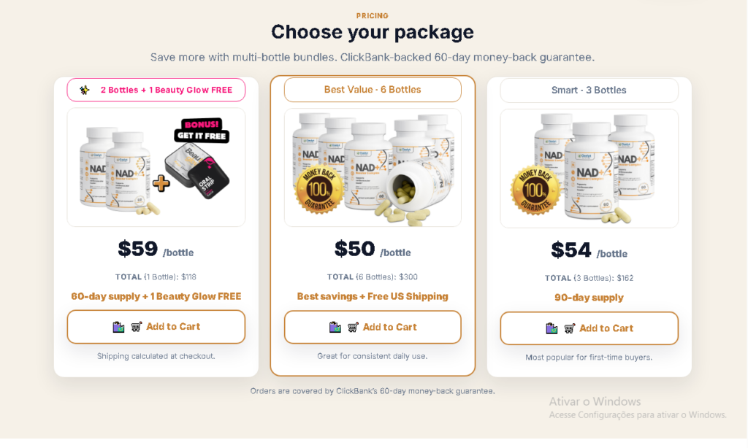Viewport: 748px width, 448px height.
Task: Click the cart icon in the $54 card
Action: click(570, 328)
